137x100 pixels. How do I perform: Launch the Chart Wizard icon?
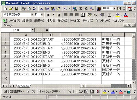[99, 9]
